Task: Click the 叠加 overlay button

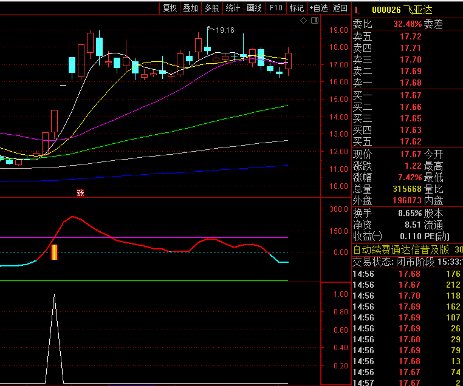Action: tap(190, 8)
